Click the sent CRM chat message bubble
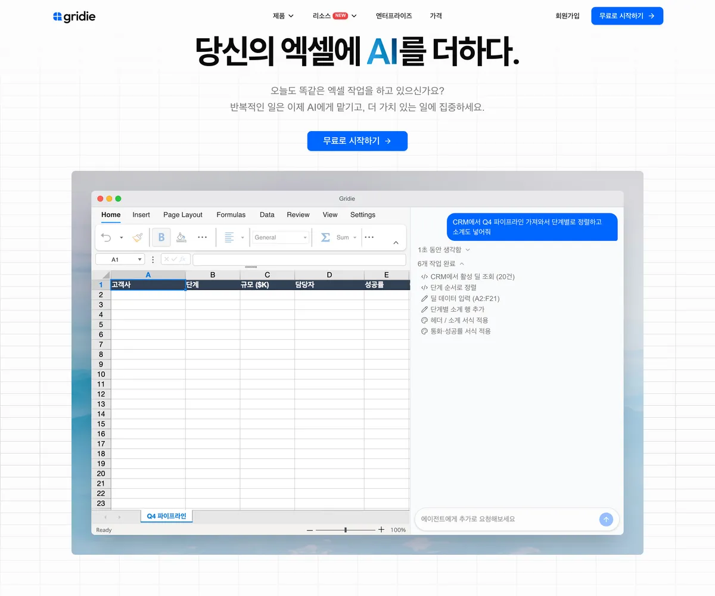The width and height of the screenshot is (715, 596). pos(532,226)
